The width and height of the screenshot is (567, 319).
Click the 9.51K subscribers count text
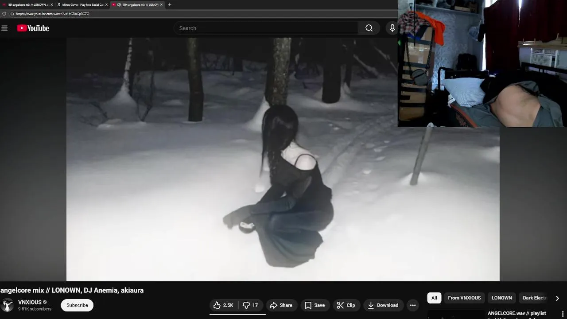click(x=35, y=309)
